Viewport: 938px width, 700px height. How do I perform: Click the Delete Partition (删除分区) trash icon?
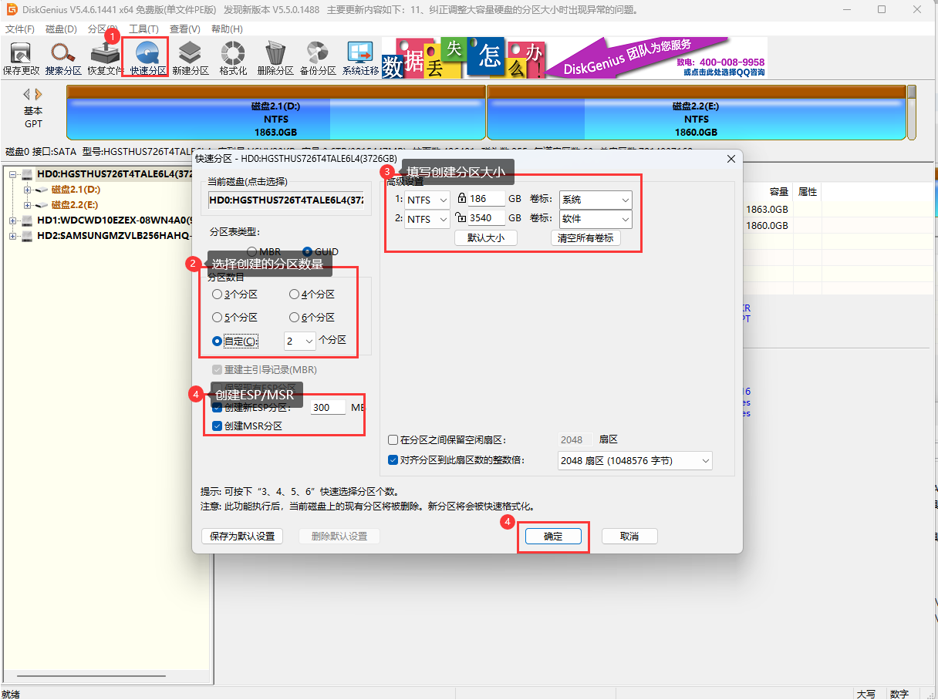pos(275,59)
